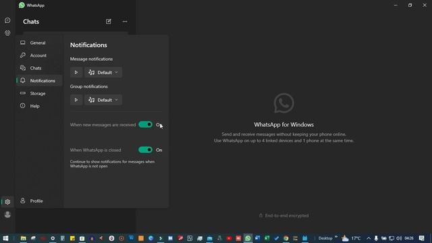Show hidden system tray icons chevron
Screen dimensions: 432x243
[x=369, y=238]
